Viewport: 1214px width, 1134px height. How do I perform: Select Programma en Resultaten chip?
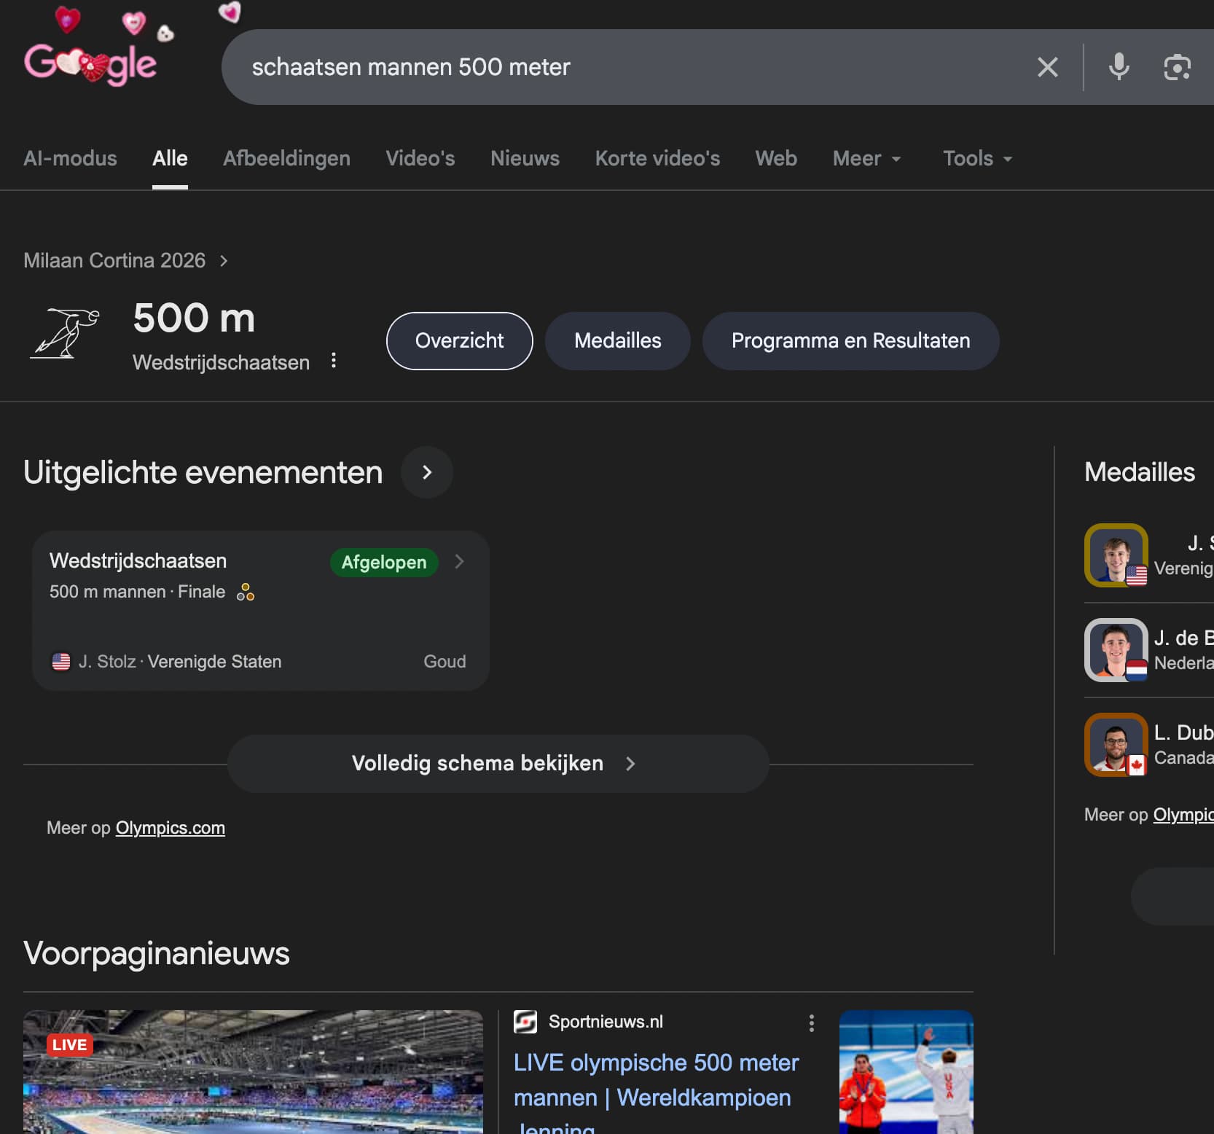[x=850, y=341]
